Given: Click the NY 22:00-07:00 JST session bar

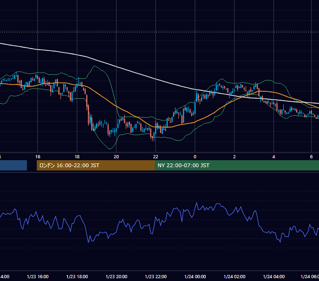Looking at the screenshot, I should [x=237, y=165].
